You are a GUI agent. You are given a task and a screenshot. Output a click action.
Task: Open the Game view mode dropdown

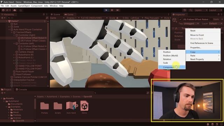pyautogui.click(x=57, y=18)
